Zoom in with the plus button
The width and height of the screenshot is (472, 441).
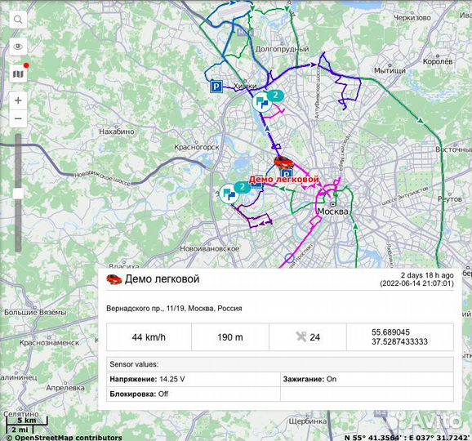tap(18, 100)
